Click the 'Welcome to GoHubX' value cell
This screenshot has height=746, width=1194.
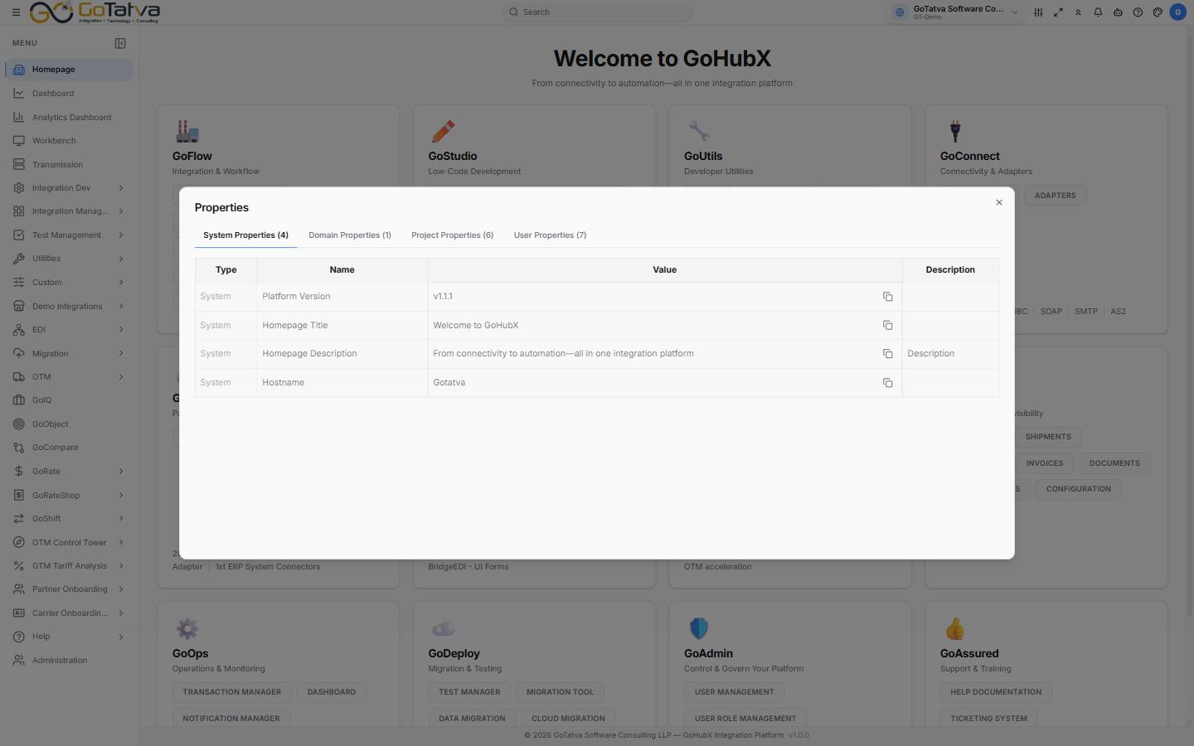tap(664, 326)
